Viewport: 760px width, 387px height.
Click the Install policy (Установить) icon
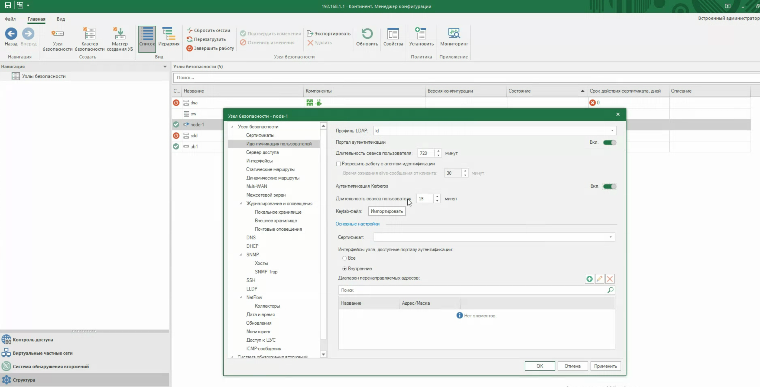pyautogui.click(x=421, y=34)
